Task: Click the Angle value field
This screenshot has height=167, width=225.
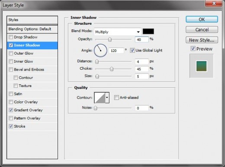Action: pos(116,51)
